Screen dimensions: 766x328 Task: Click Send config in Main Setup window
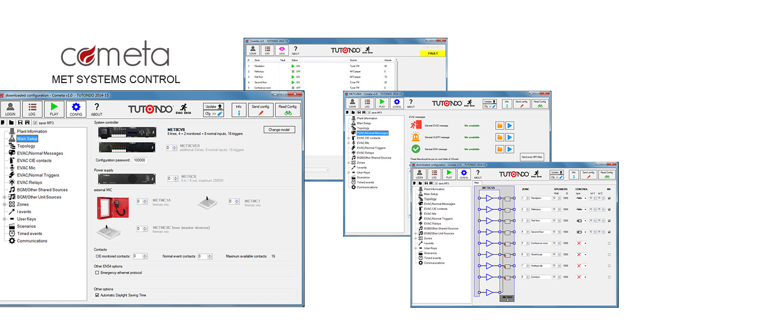click(x=261, y=110)
